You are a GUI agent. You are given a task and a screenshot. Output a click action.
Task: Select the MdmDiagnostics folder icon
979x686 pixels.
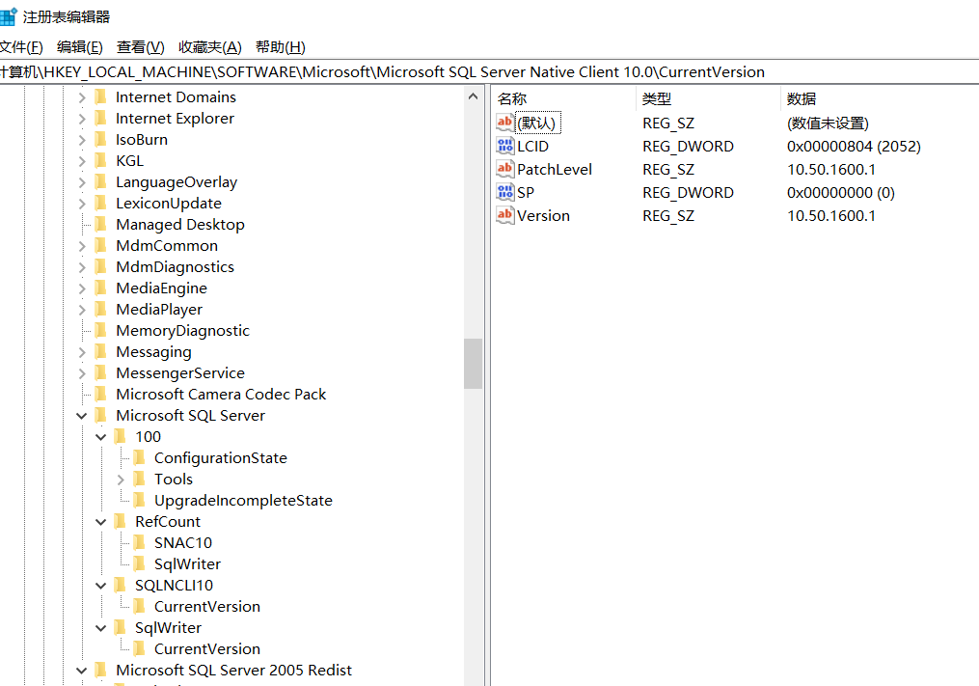click(x=100, y=266)
